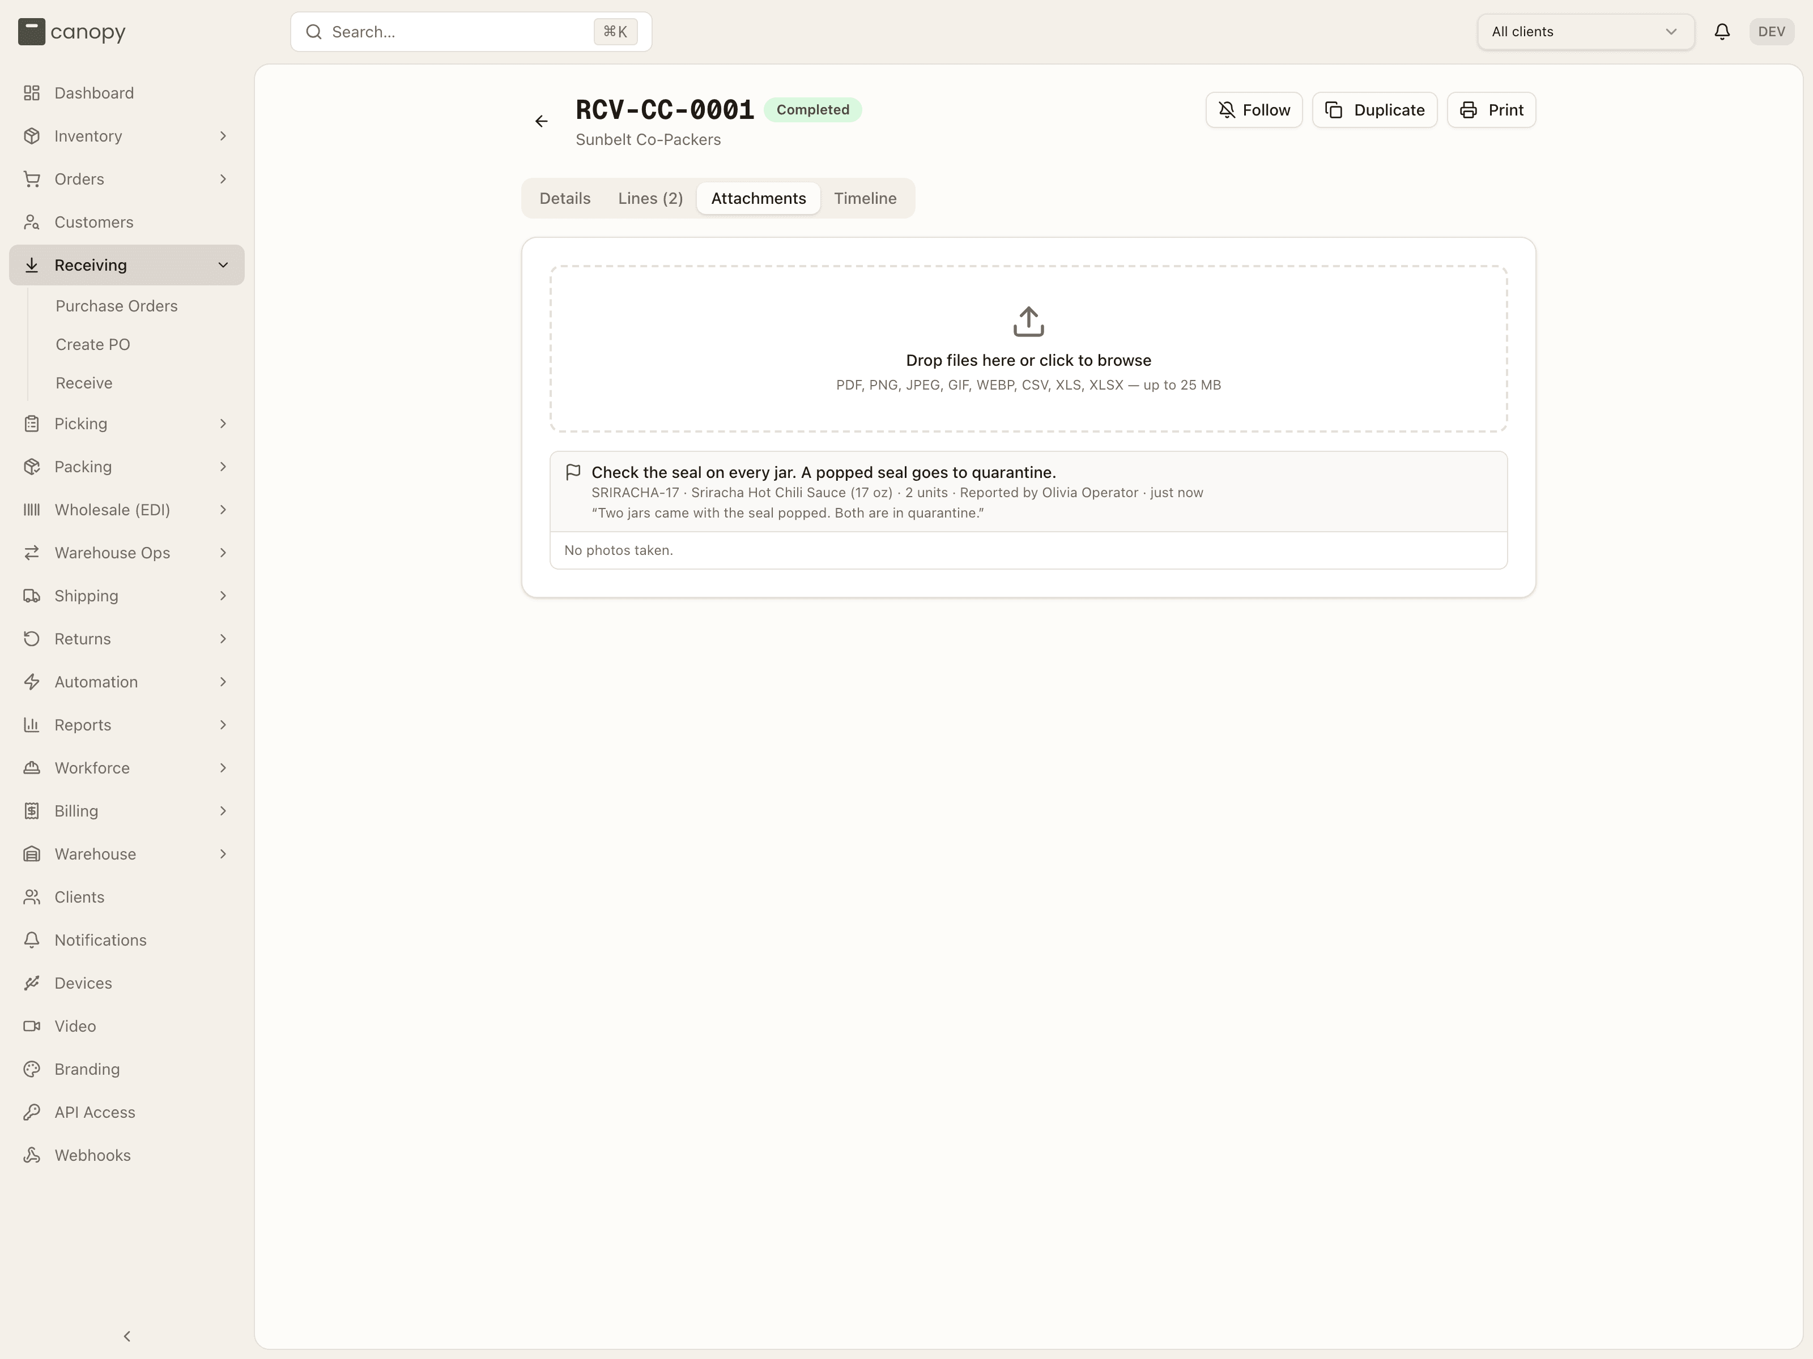This screenshot has height=1359, width=1813.
Task: Switch to the Lines (2) tab
Action: click(x=650, y=198)
